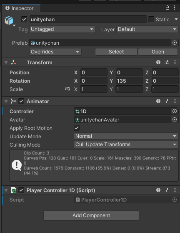180x233 pixels.
Task: Open the Layer dropdown set to Default
Action: click(147, 29)
